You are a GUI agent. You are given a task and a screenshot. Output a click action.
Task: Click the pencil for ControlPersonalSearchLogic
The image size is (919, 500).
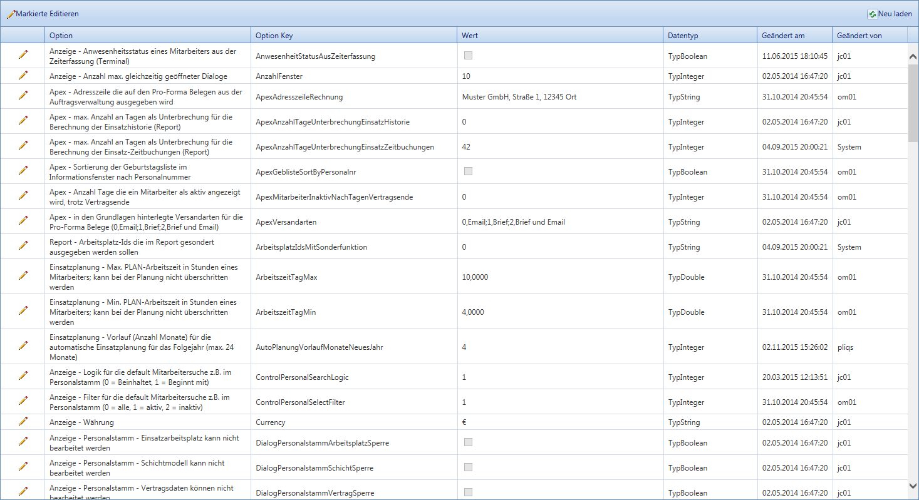23,376
